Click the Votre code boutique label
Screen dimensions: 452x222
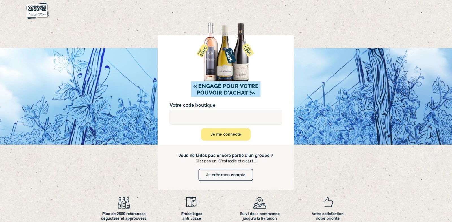(192, 105)
